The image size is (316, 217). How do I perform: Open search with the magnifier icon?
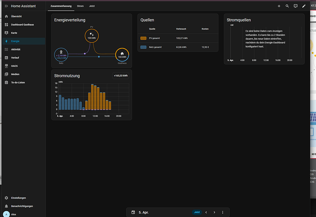[287, 6]
